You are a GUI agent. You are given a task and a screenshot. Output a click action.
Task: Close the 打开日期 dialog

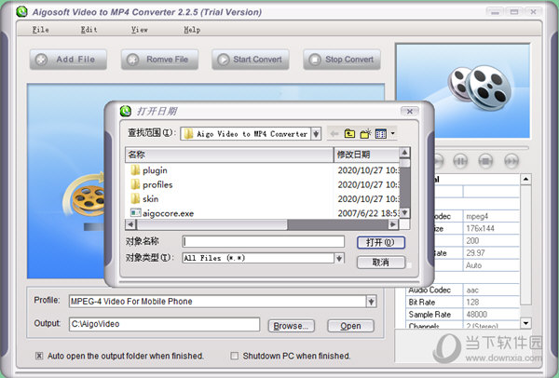point(409,111)
